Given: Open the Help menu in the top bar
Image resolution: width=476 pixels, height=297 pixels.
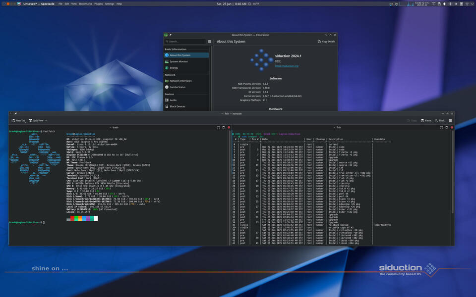Looking at the screenshot, I should [119, 4].
